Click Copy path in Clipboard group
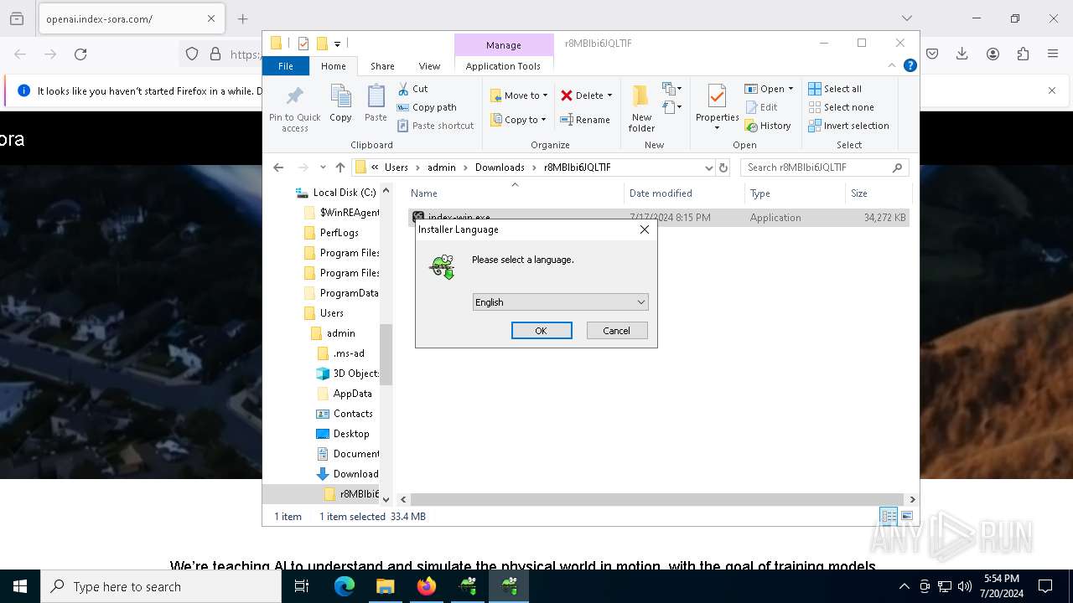 click(427, 107)
